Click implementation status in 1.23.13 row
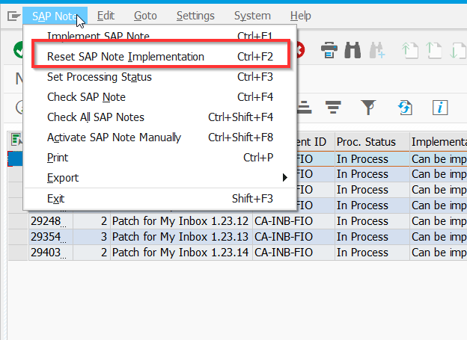The width and height of the screenshot is (467, 340). [439, 237]
